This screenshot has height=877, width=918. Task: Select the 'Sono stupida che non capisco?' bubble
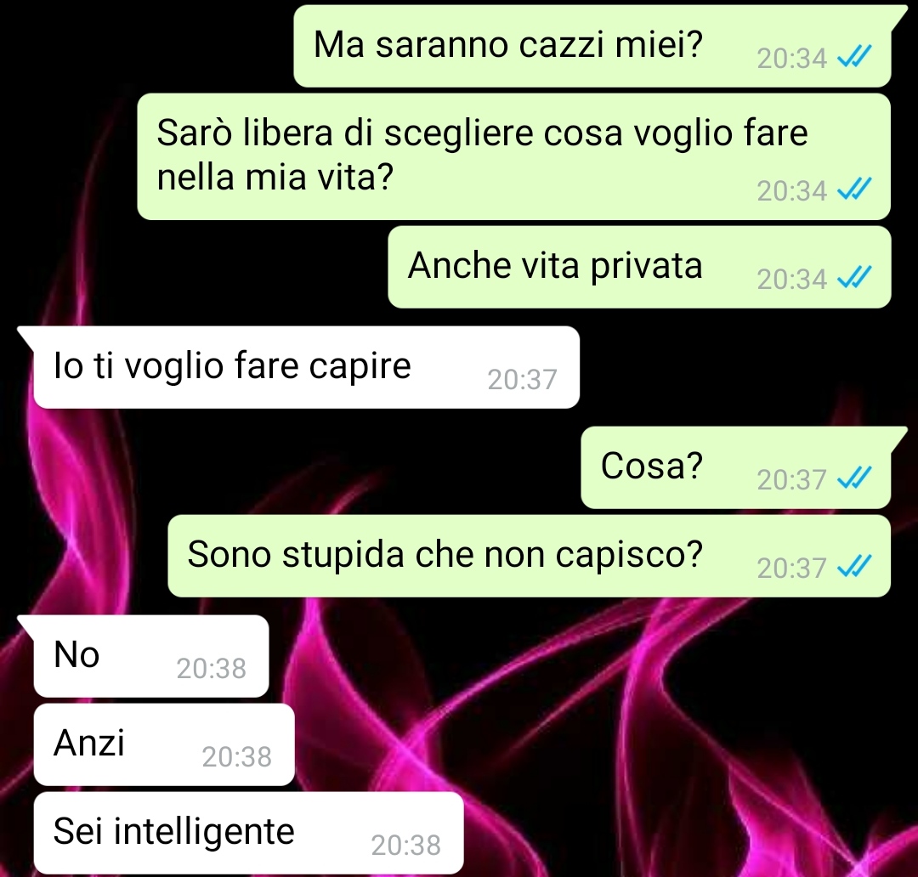click(530, 556)
